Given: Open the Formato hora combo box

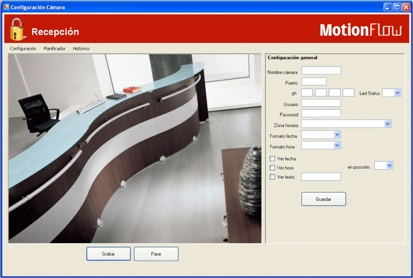Looking at the screenshot, I should coord(337,145).
